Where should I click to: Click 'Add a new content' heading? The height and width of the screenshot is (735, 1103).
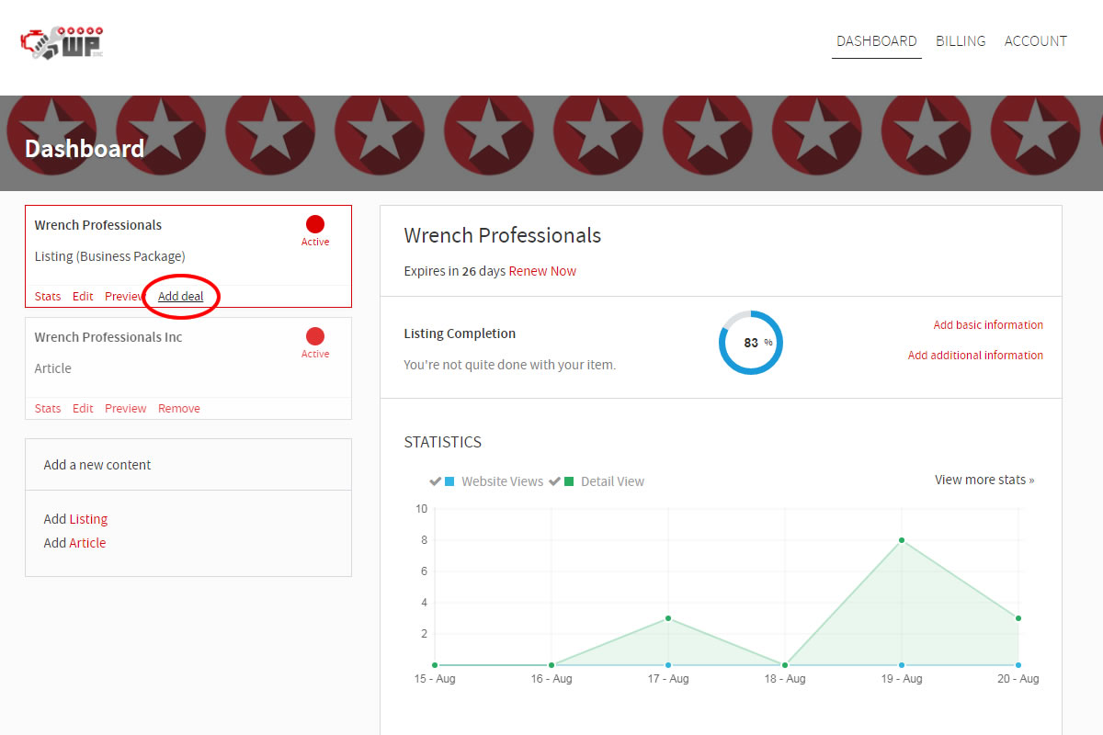[97, 465]
